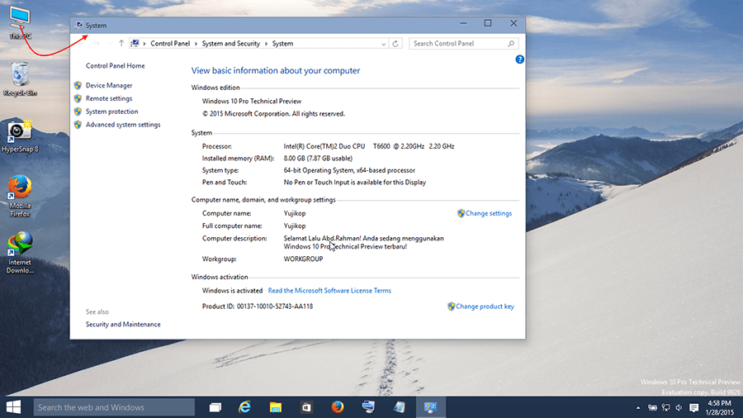This screenshot has height=418, width=743.
Task: Go to Control Panel Home
Action: (115, 66)
